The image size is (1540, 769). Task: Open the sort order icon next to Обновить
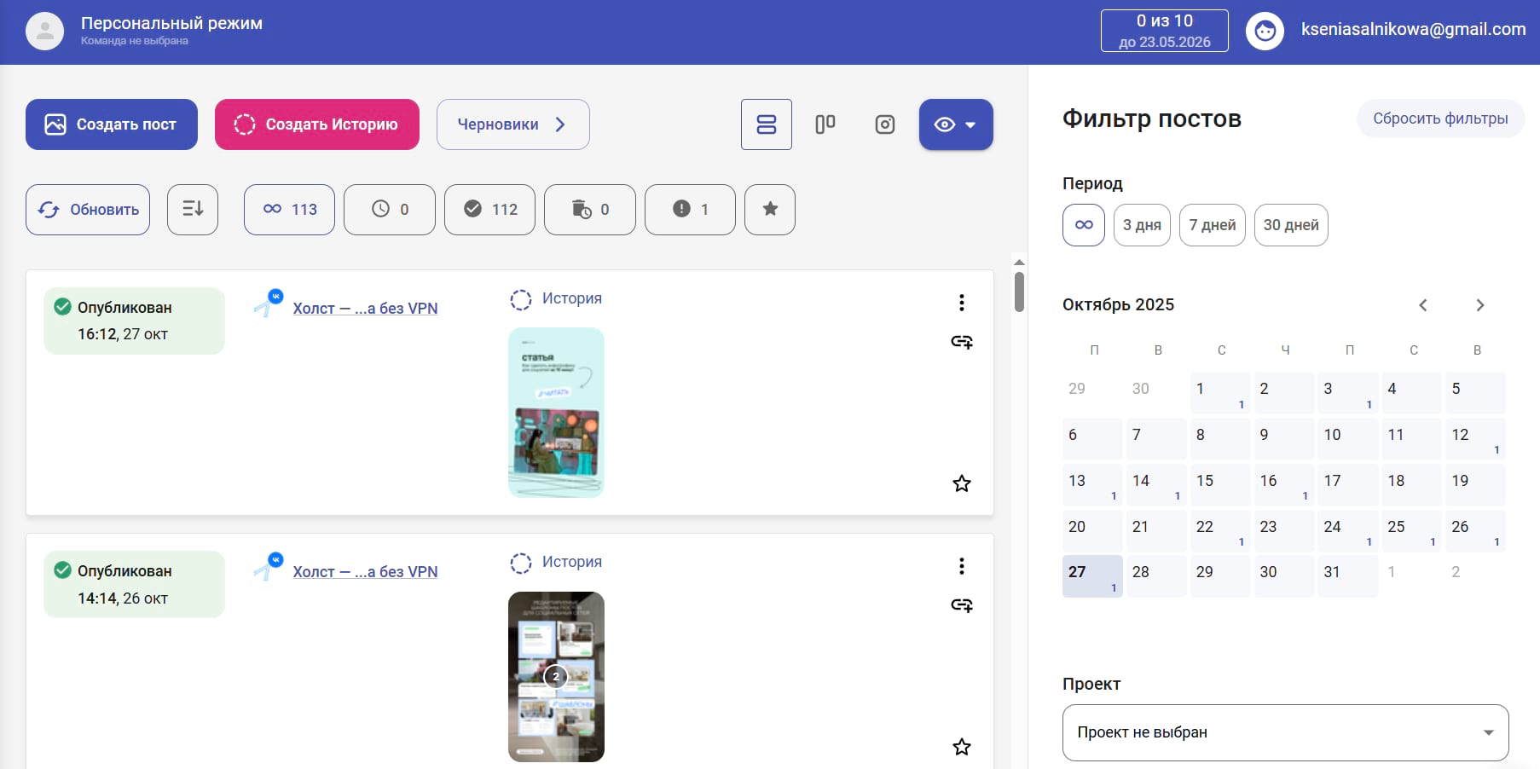193,210
